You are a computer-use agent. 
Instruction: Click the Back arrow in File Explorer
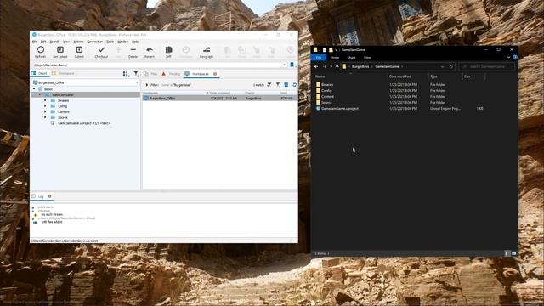coord(316,66)
